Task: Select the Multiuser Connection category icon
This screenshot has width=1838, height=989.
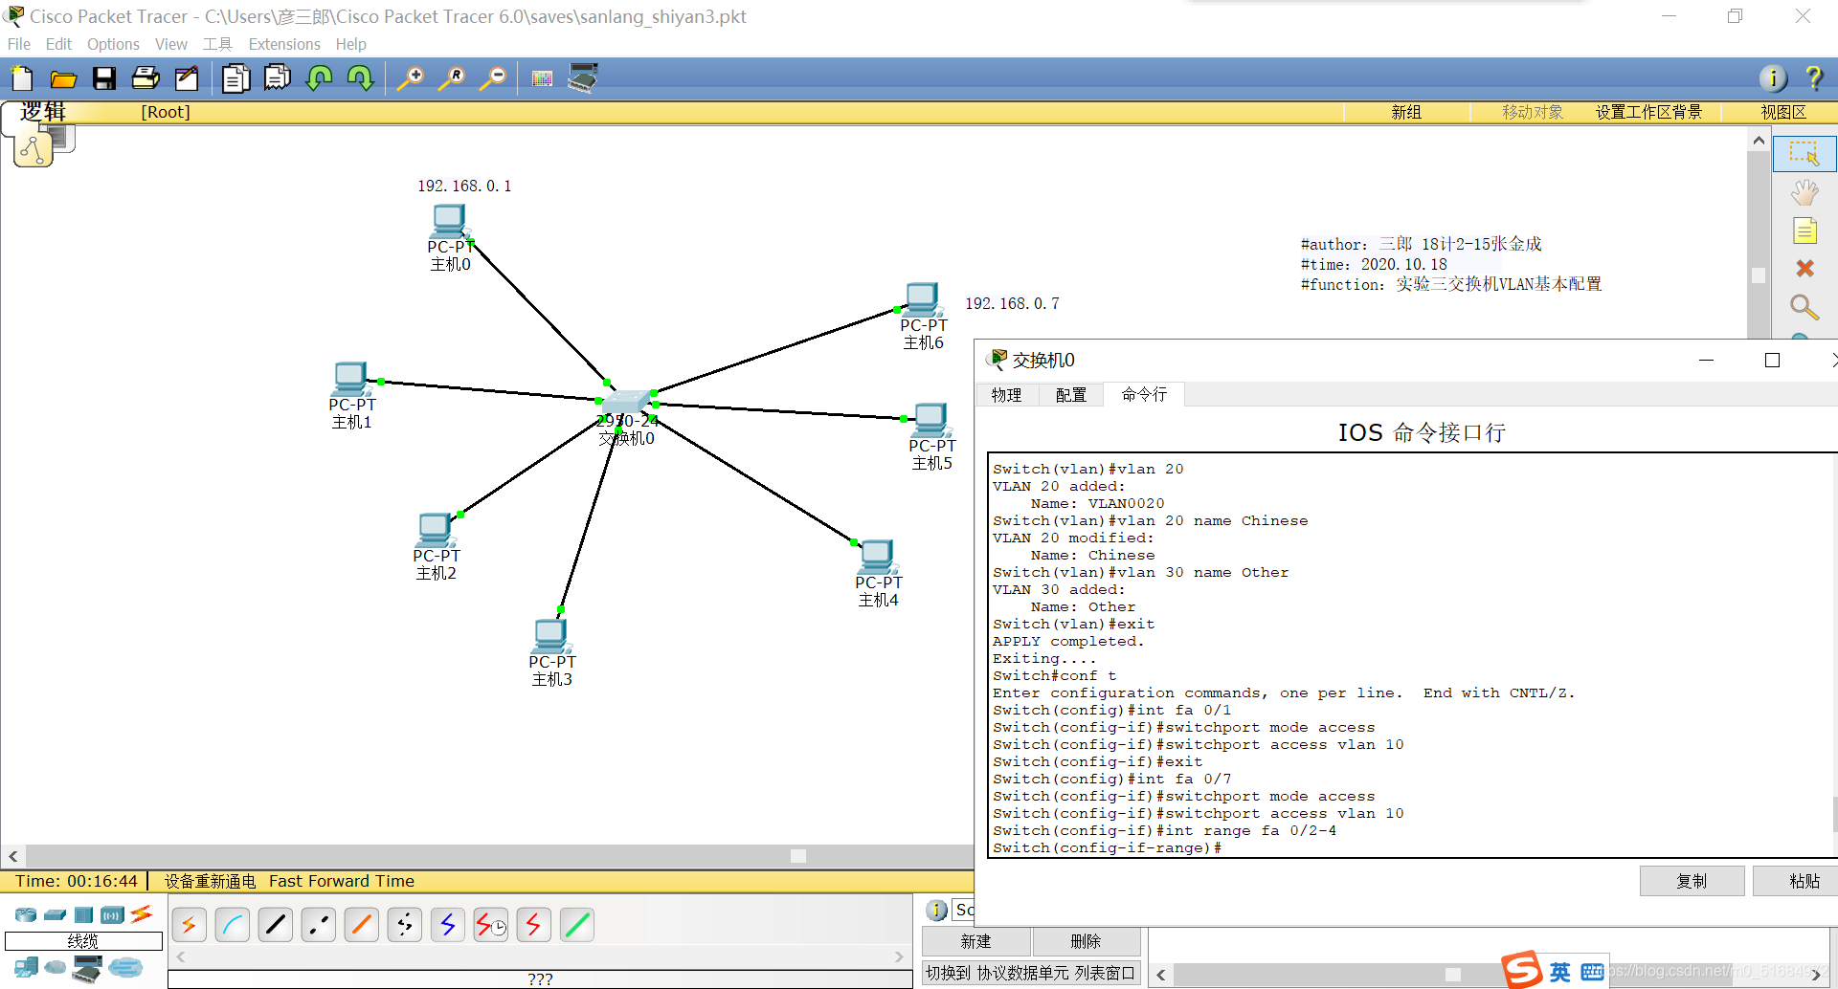Action: (125, 968)
